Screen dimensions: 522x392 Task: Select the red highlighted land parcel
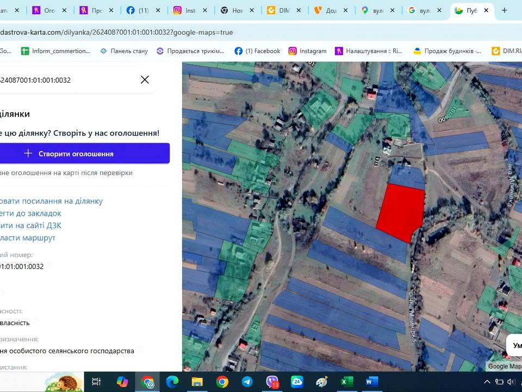click(x=400, y=212)
